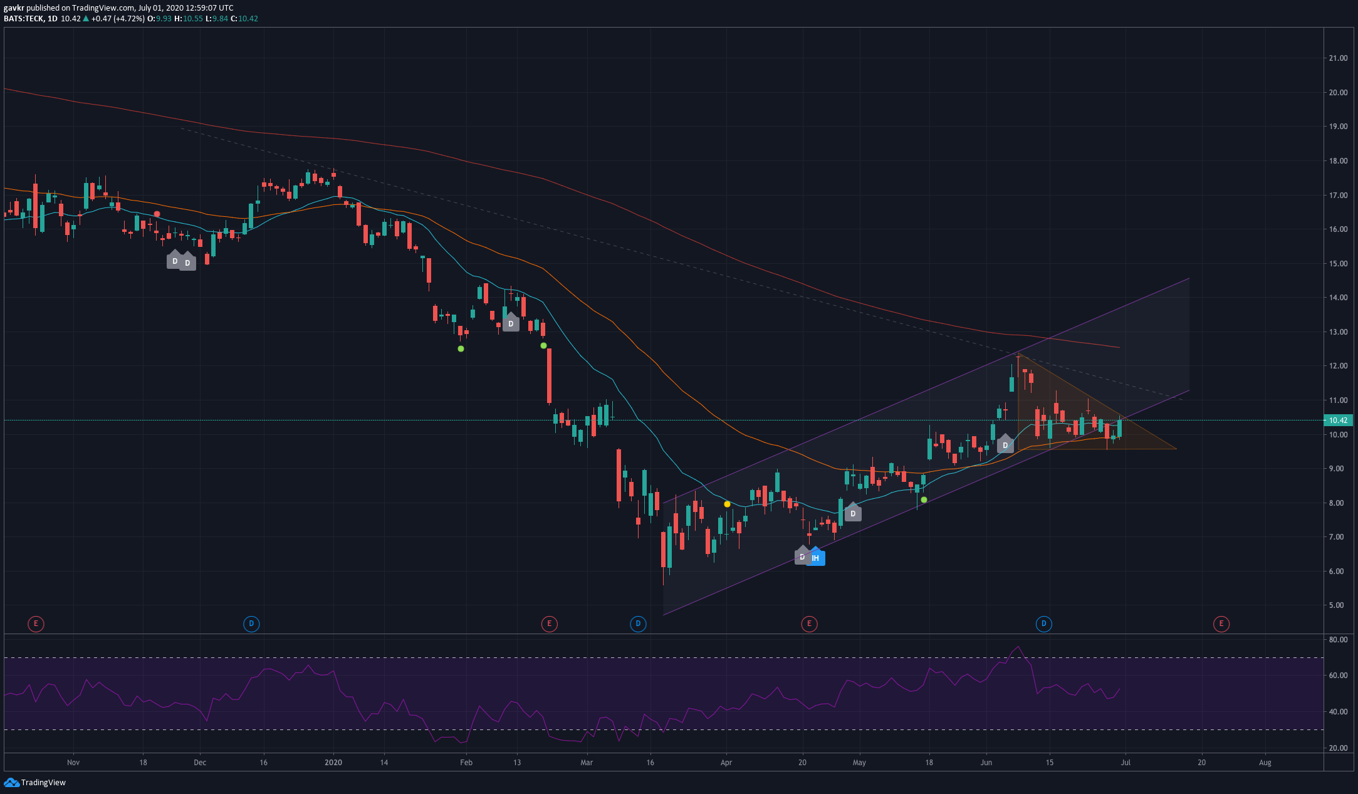Screen dimensions: 1358x794
Task: Click the TradingView.com link in header
Action: pyautogui.click(x=103, y=8)
